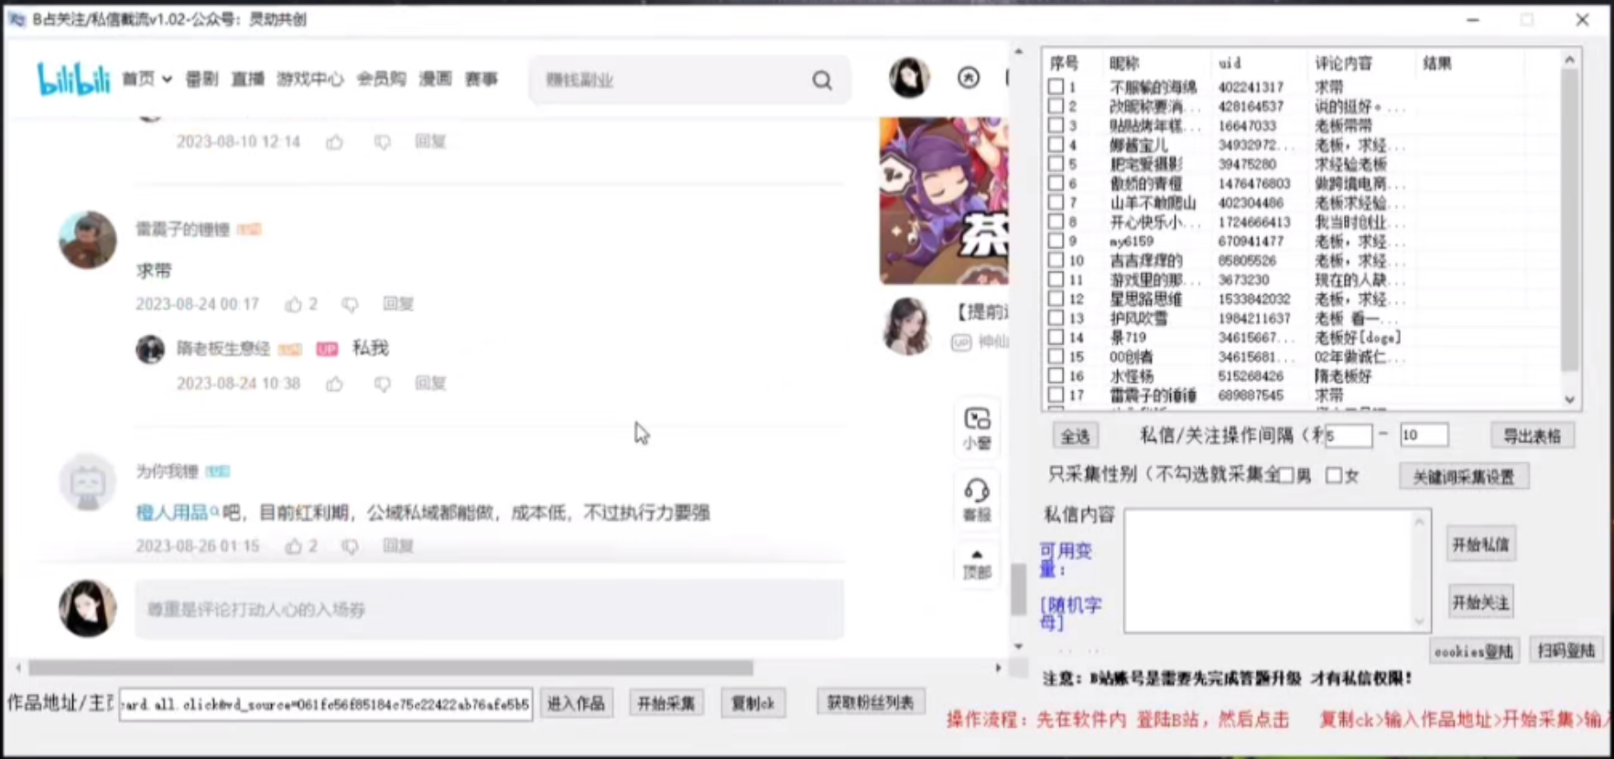Dislike the 私我 reply comment
Viewport: 1614px width, 759px height.
[382, 384]
